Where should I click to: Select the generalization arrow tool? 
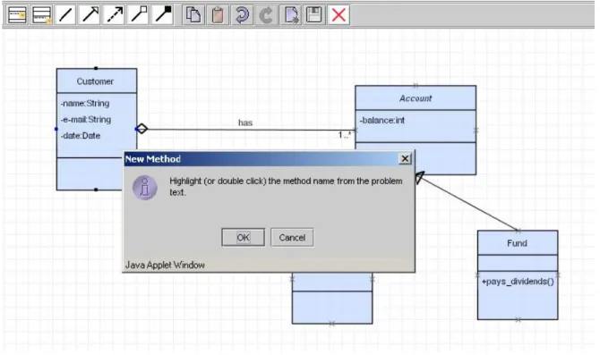point(90,15)
